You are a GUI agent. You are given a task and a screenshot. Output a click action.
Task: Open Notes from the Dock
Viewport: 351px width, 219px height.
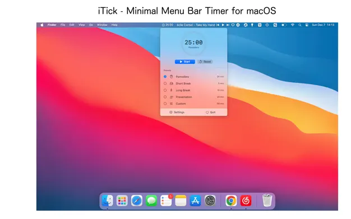[181, 201]
